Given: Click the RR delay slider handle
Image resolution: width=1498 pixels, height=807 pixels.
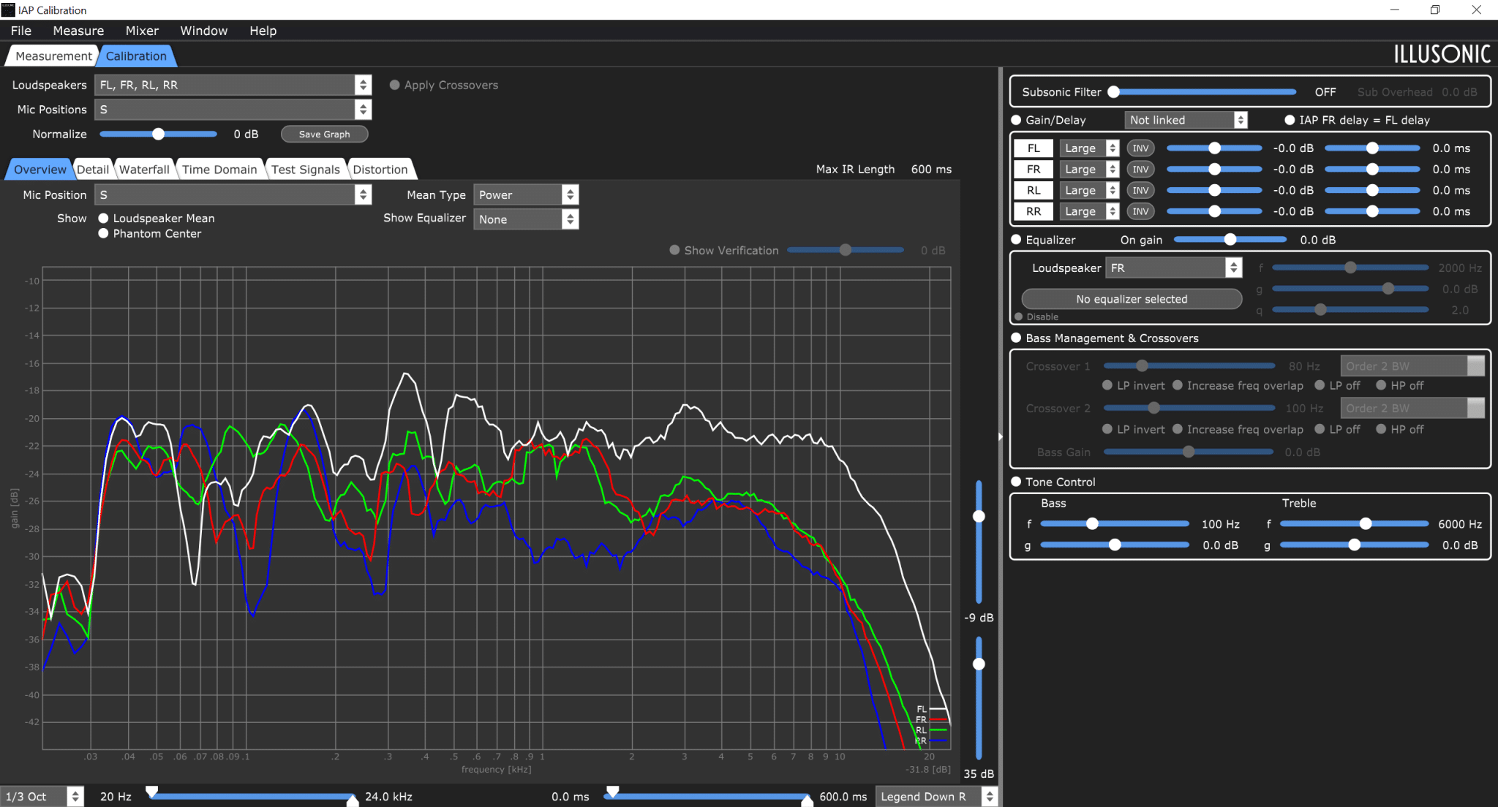Looking at the screenshot, I should coord(1373,212).
